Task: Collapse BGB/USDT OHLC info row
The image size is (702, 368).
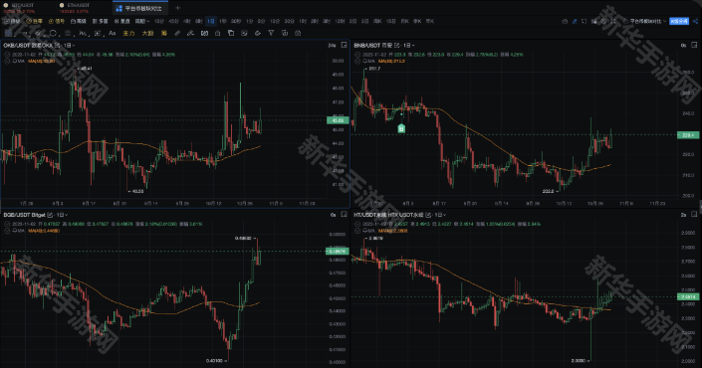Action: point(7,224)
